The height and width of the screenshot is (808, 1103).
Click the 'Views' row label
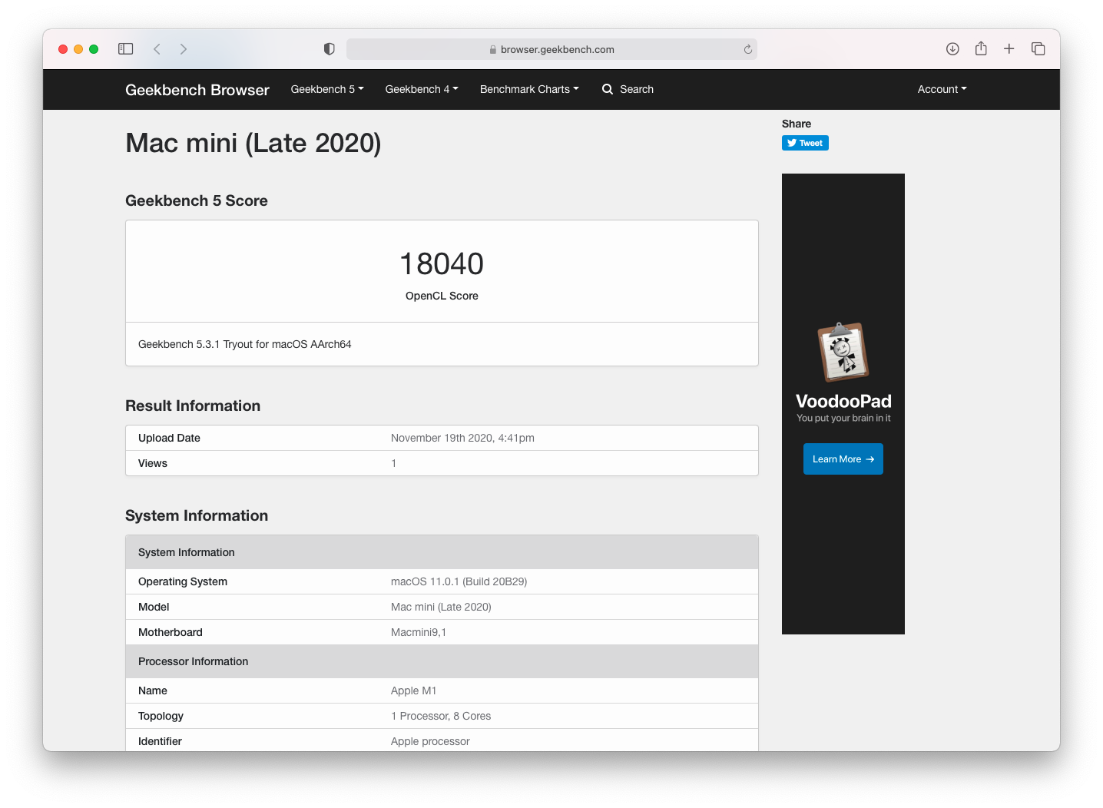[153, 463]
